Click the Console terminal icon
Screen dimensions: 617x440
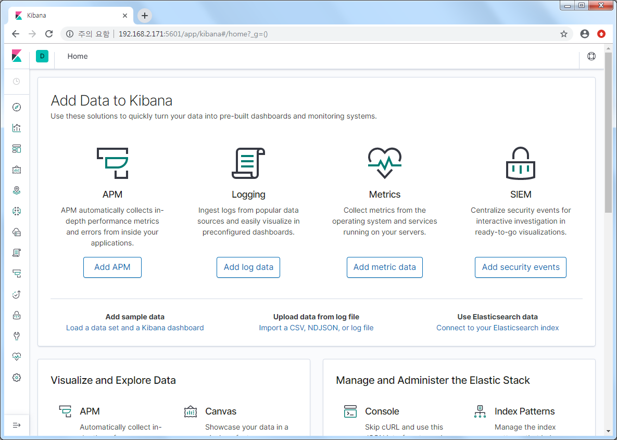coord(350,411)
